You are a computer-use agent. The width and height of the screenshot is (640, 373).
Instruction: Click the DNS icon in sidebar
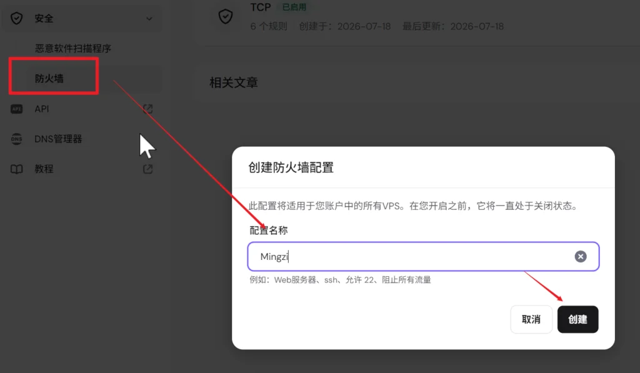(16, 139)
